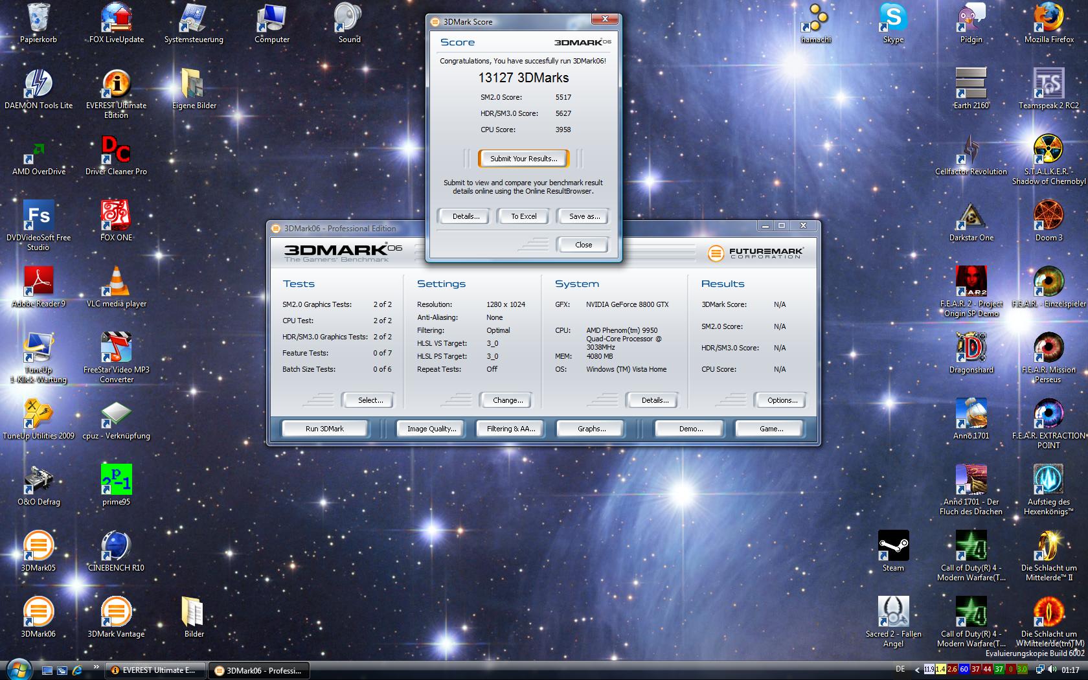The image size is (1088, 680).
Task: Launch EVEREST Ultimate Edition desktop icon
Action: point(116,94)
